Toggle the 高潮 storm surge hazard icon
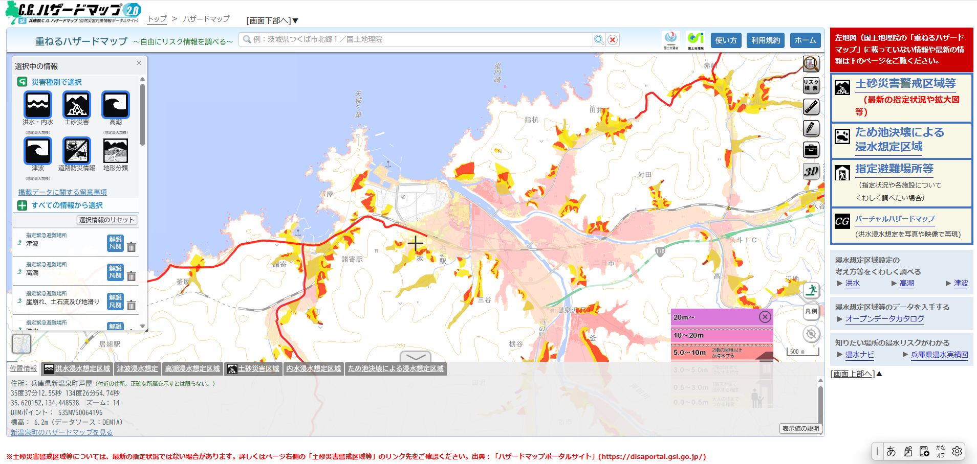Image resolution: width=977 pixels, height=464 pixels. point(116,105)
